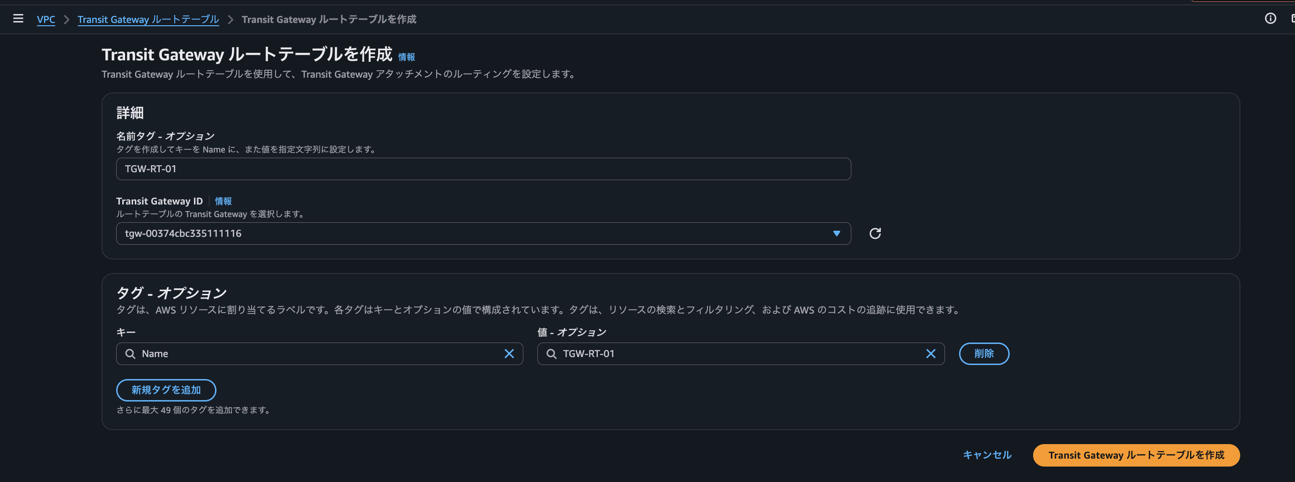Viewport: 1295px width, 482px height.
Task: Open the 情報 link beside Transit Gateway ID
Action: (x=223, y=201)
